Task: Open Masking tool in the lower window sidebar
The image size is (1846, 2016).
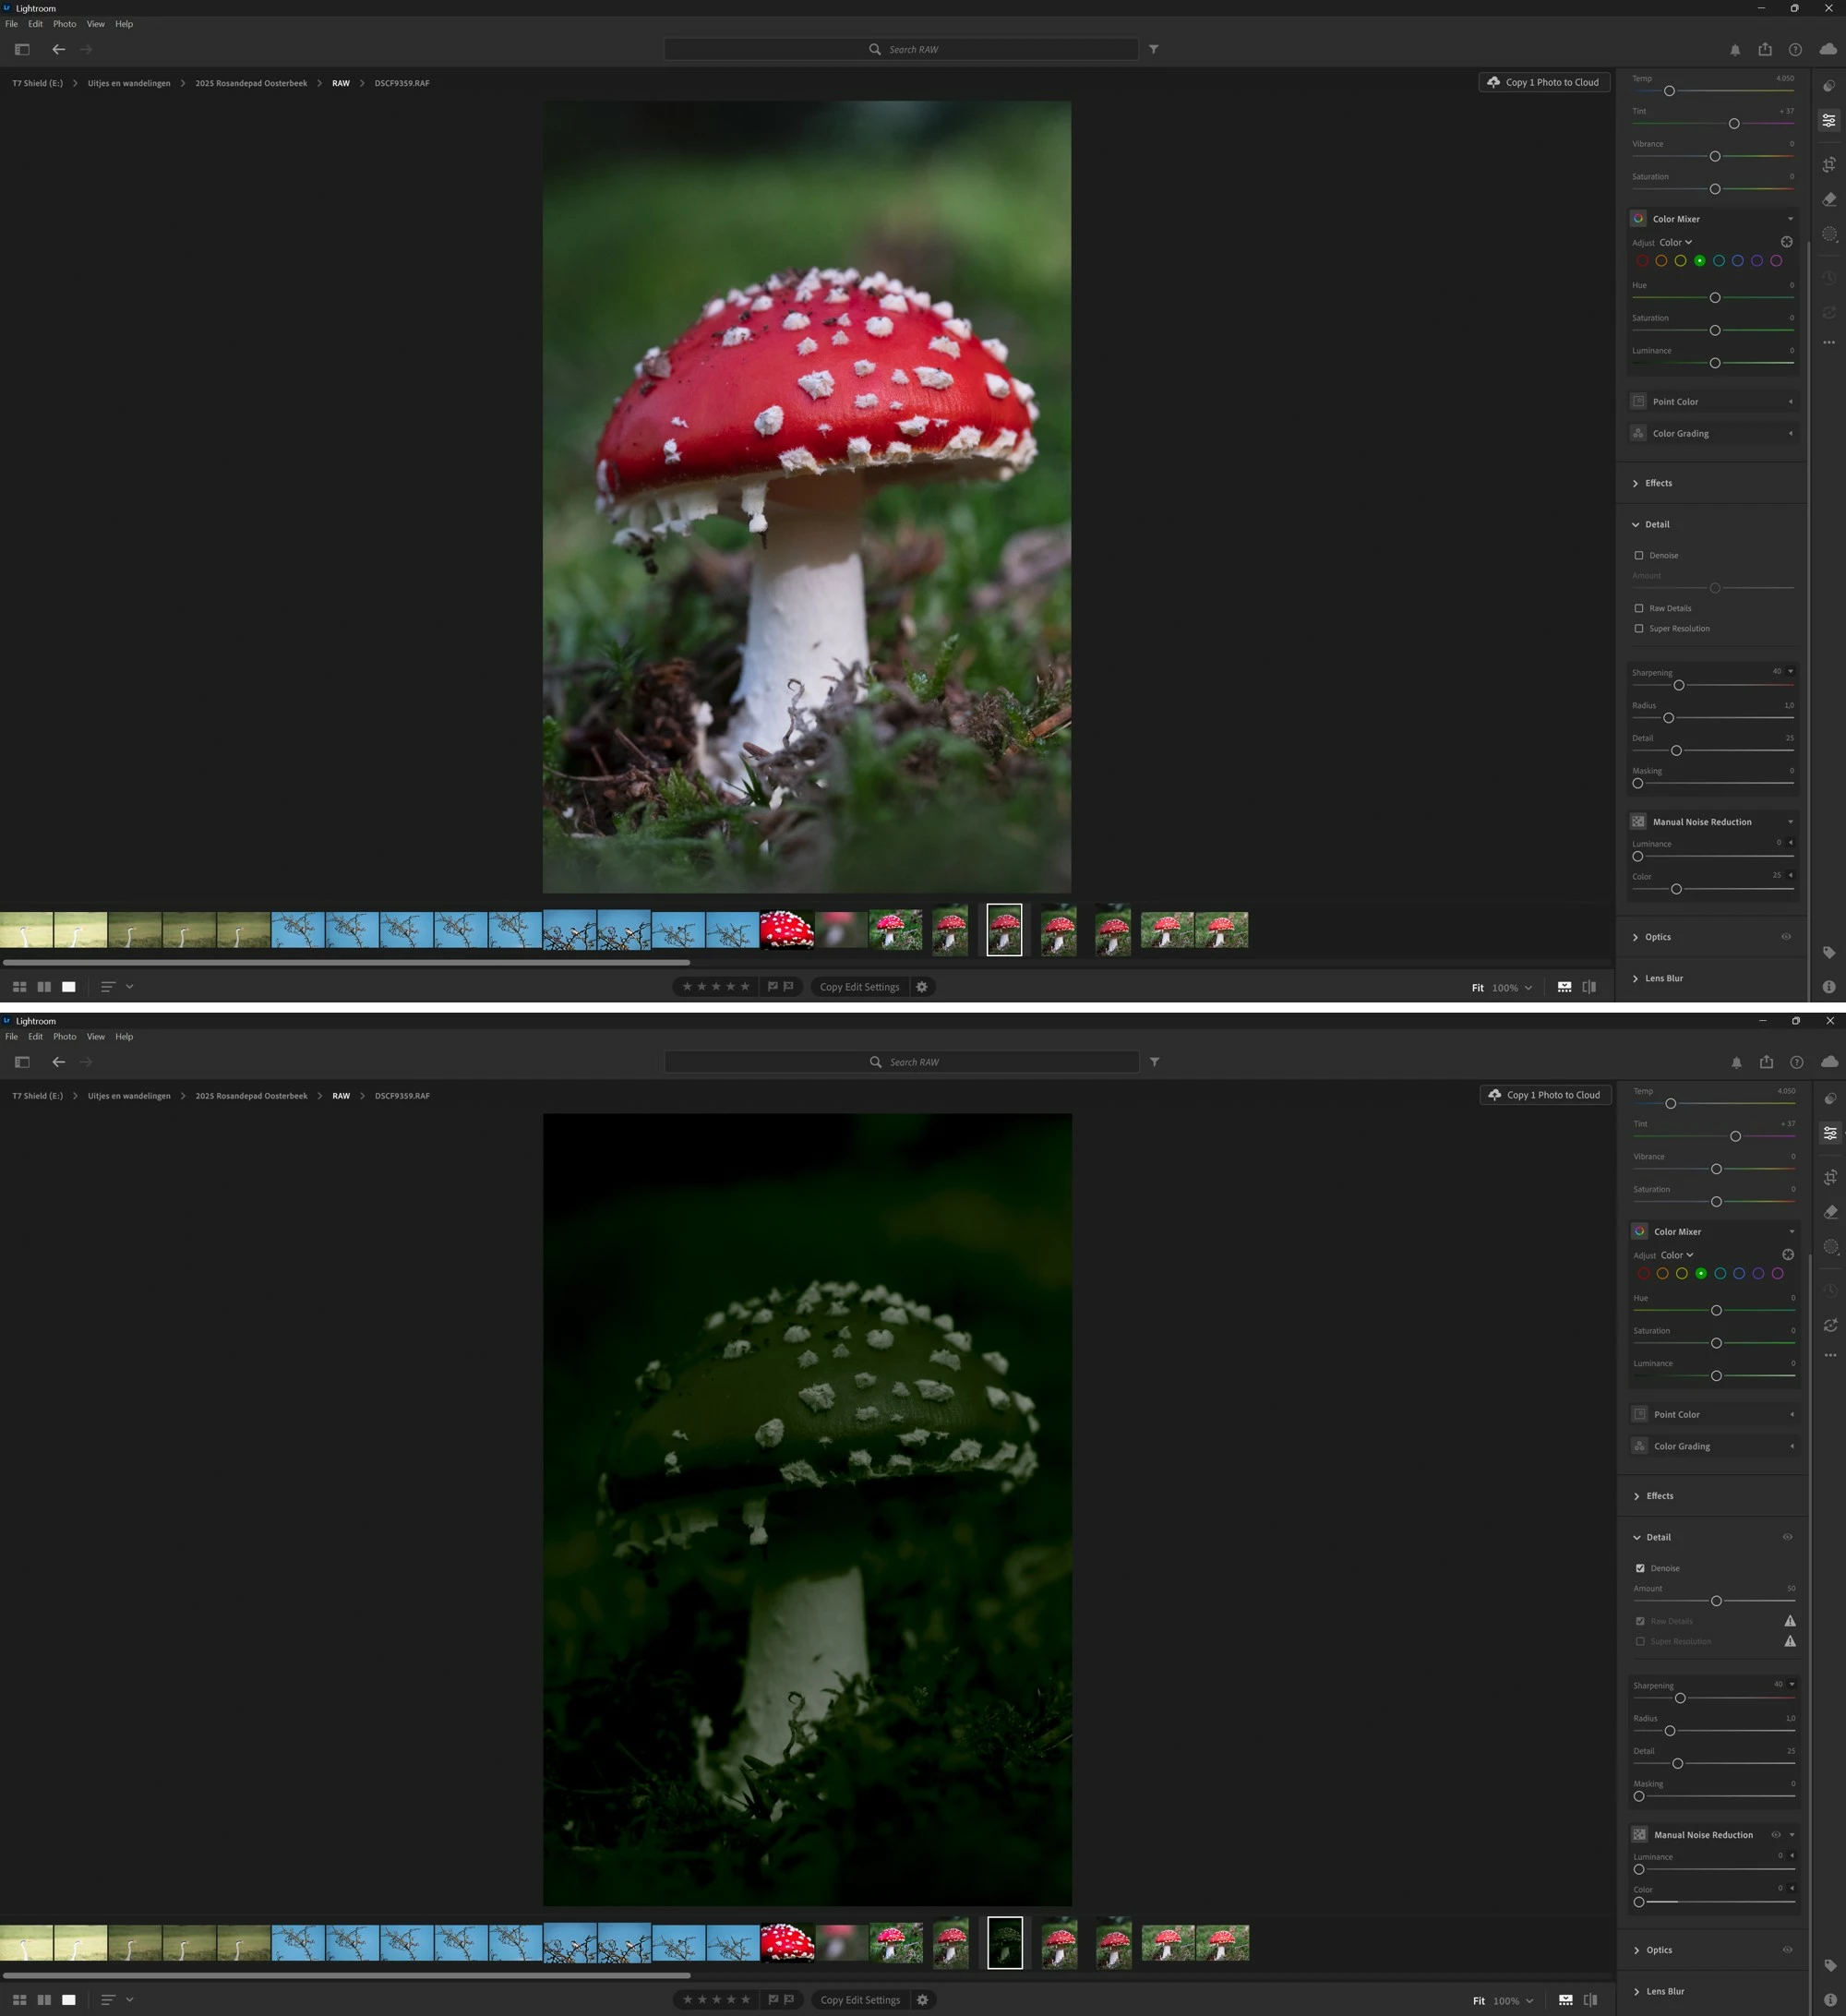Action: [1830, 1246]
